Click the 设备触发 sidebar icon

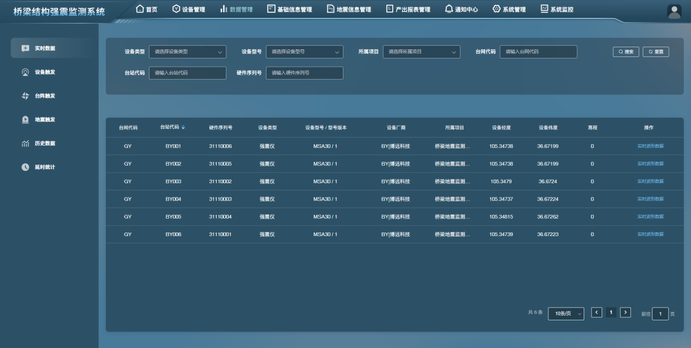[x=25, y=72]
